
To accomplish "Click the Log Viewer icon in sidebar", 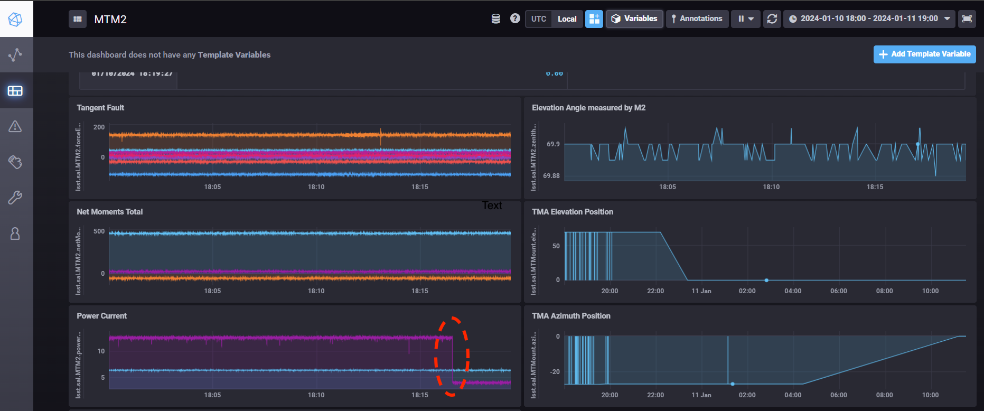I will 15,162.
